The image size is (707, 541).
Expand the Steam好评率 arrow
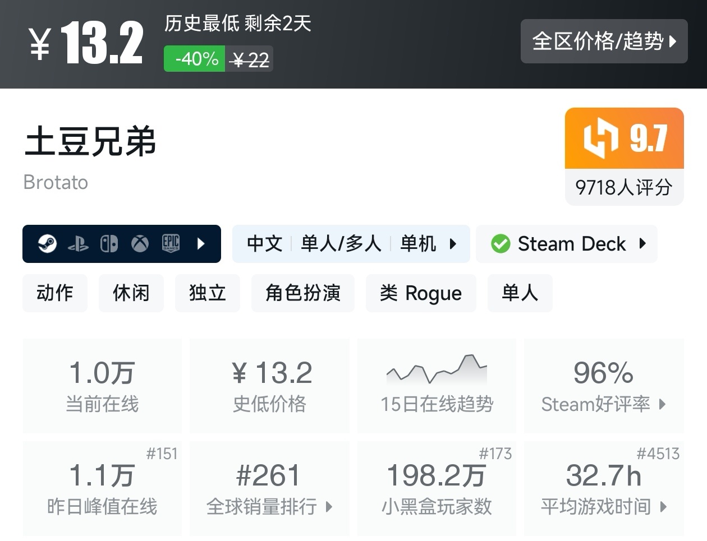tap(662, 404)
